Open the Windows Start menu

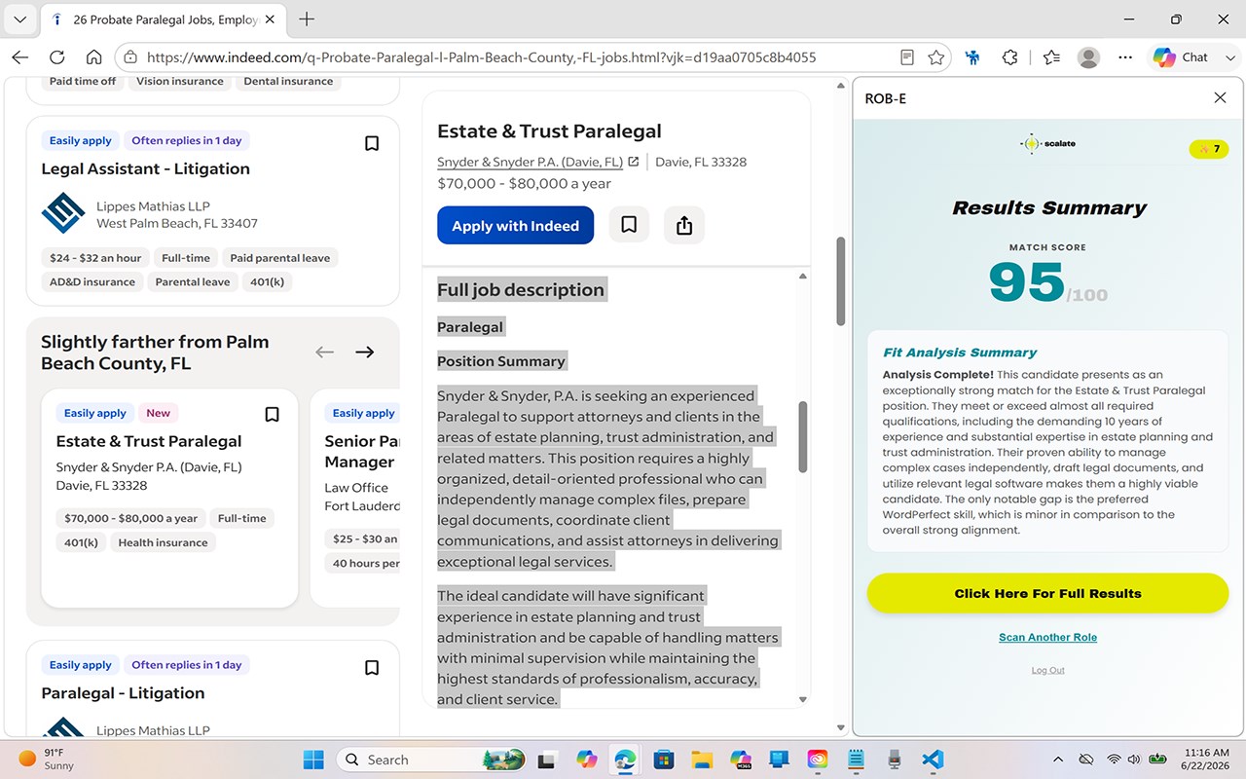pos(313,760)
